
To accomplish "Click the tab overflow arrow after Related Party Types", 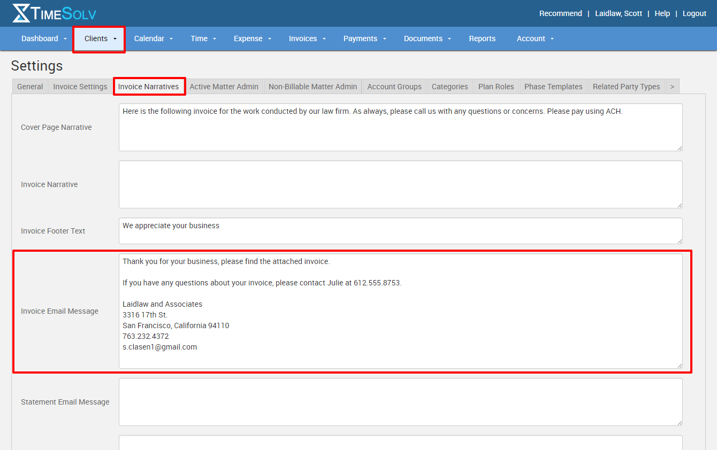I will (x=672, y=86).
